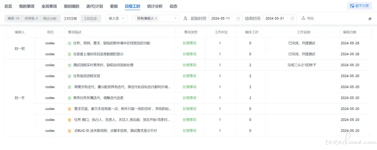Click 处理事项 in 仪表盘上增加项目进度 row
This screenshot has height=150, width=377.
190,54
